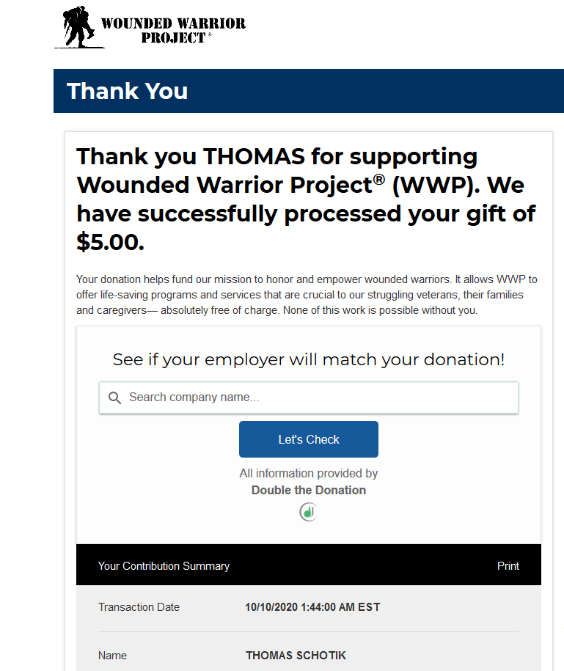Click the $5.00 gift amount

110,243
